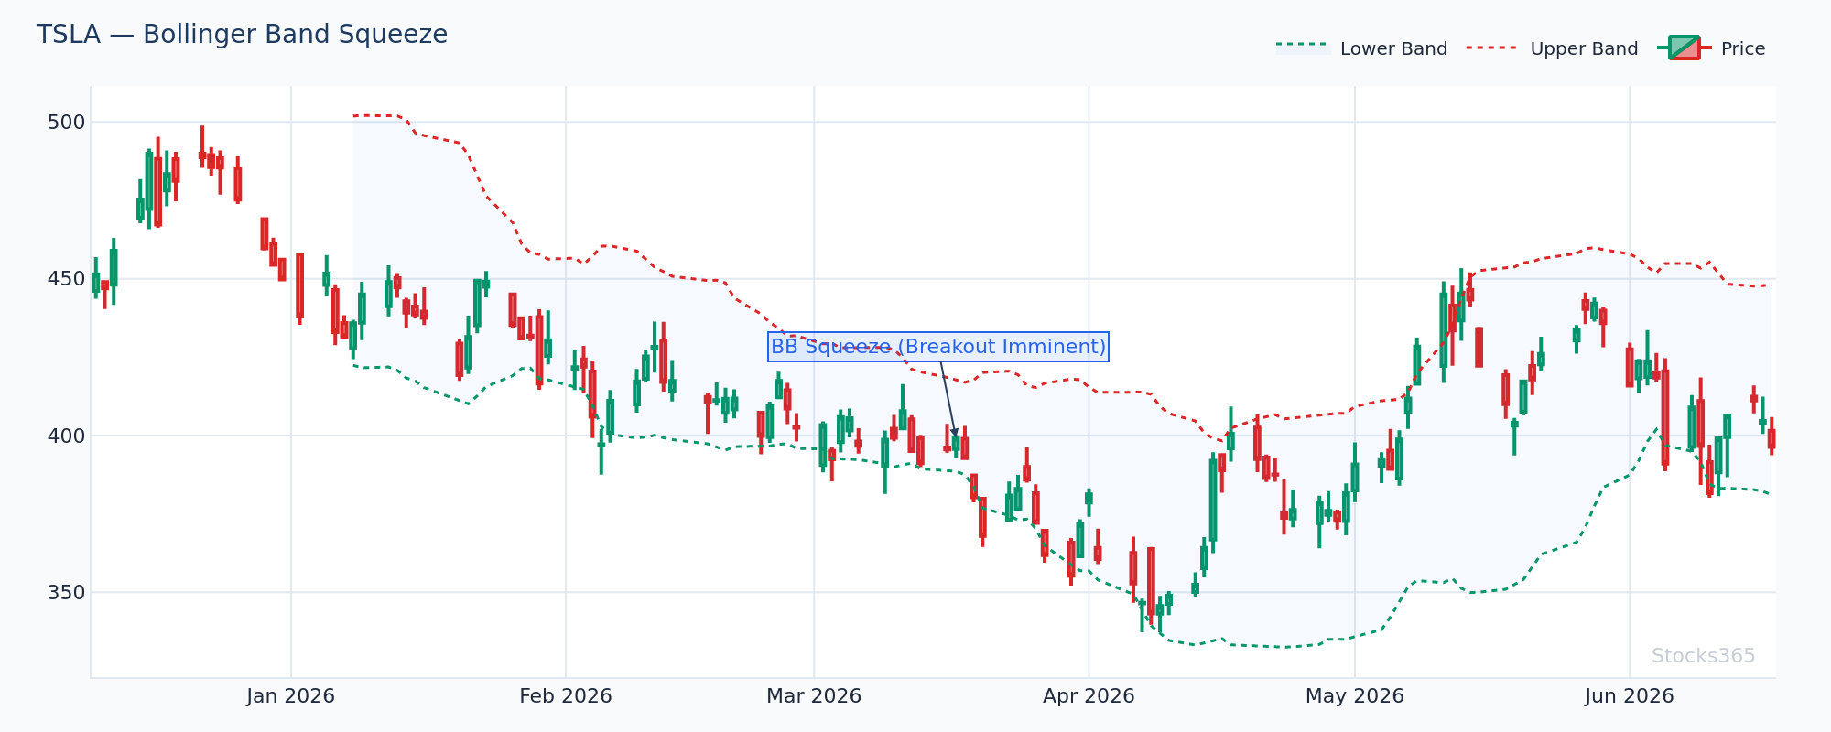This screenshot has width=1831, height=732.
Task: Click the Feb 2026 x-axis label
Action: (x=566, y=696)
